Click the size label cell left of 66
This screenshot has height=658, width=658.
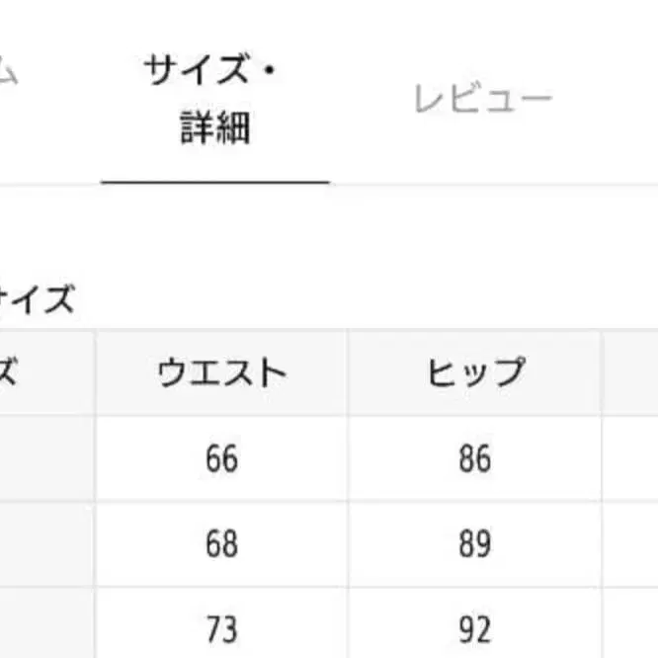click(x=46, y=458)
